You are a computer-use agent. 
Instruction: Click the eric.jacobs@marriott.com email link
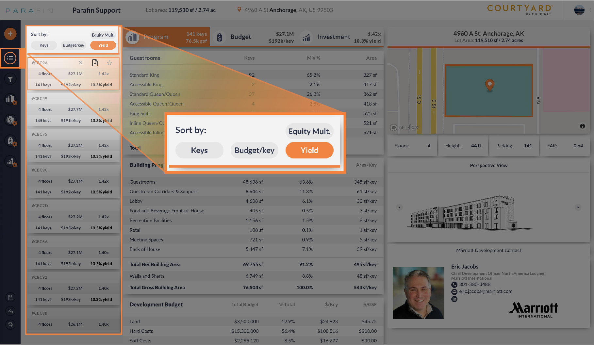(486, 291)
